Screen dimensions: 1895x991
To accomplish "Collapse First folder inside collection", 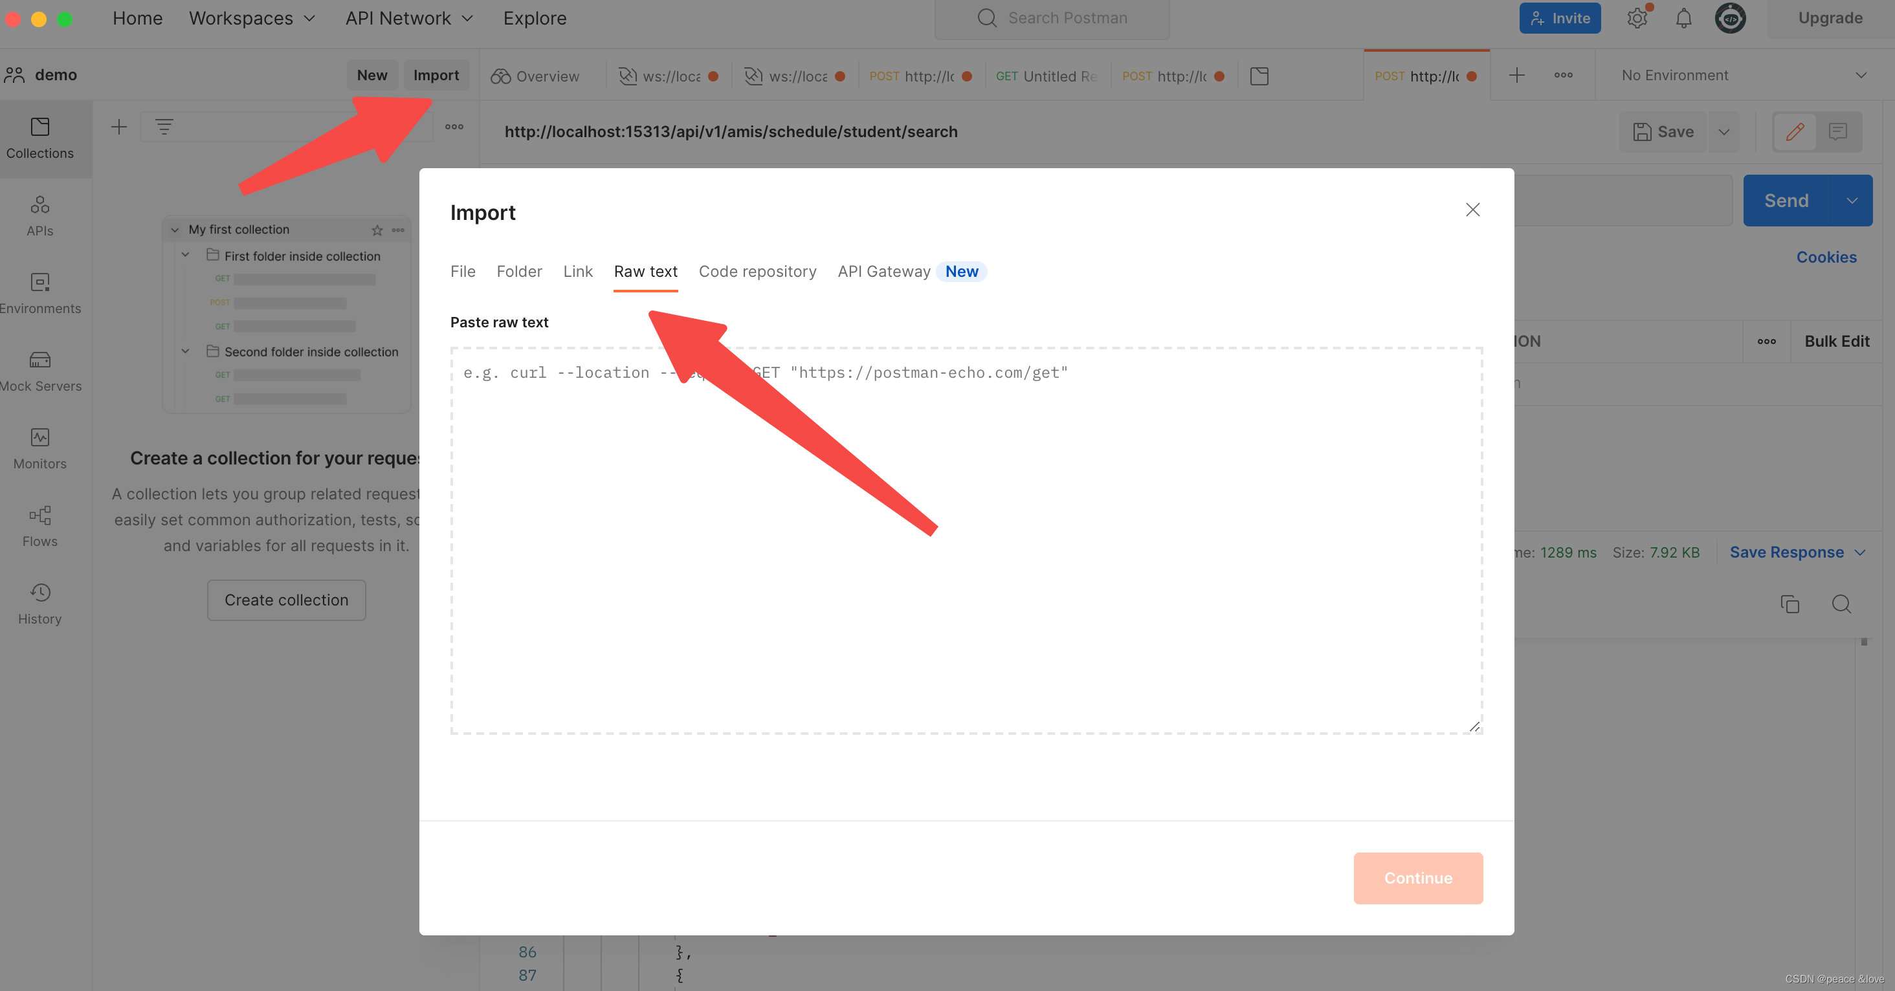I will coord(185,255).
